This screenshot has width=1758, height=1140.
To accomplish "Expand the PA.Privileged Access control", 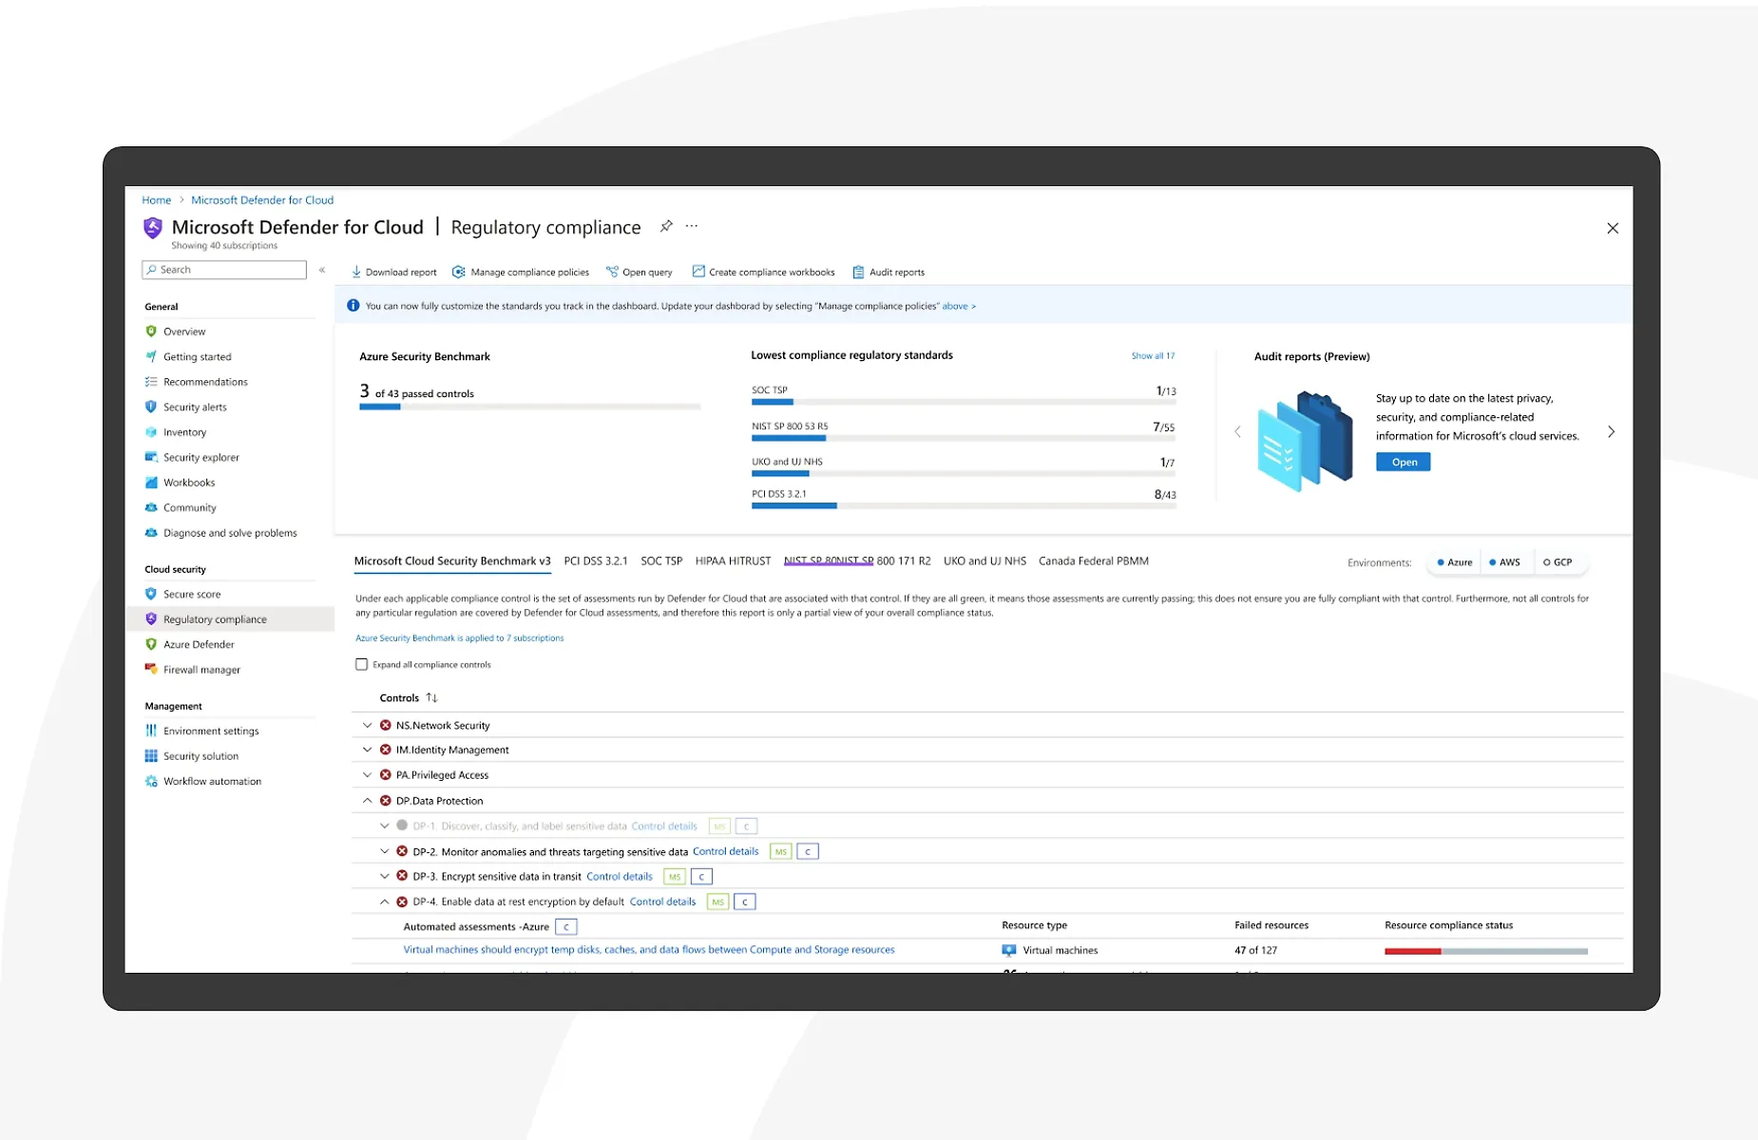I will (x=368, y=774).
